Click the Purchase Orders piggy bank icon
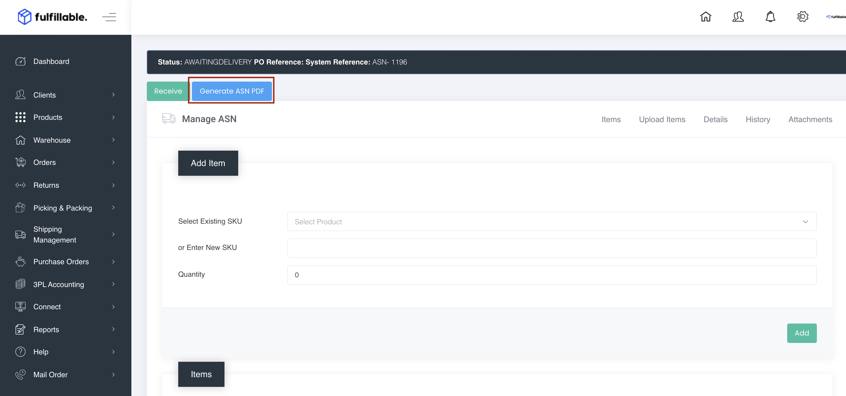 (20, 262)
